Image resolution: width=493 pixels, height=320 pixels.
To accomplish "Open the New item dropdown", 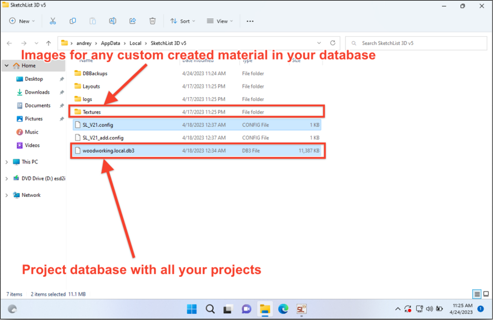I will (x=22, y=21).
